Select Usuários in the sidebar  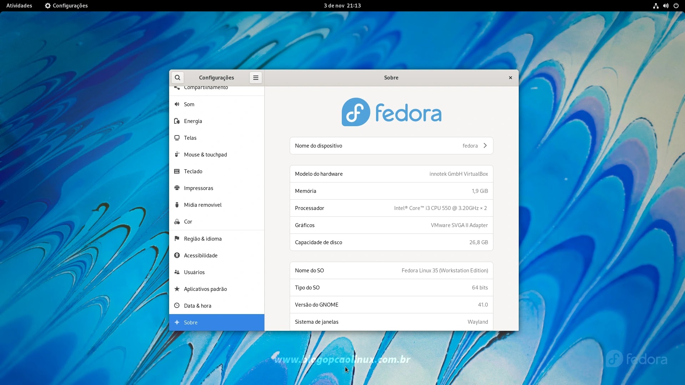(194, 272)
